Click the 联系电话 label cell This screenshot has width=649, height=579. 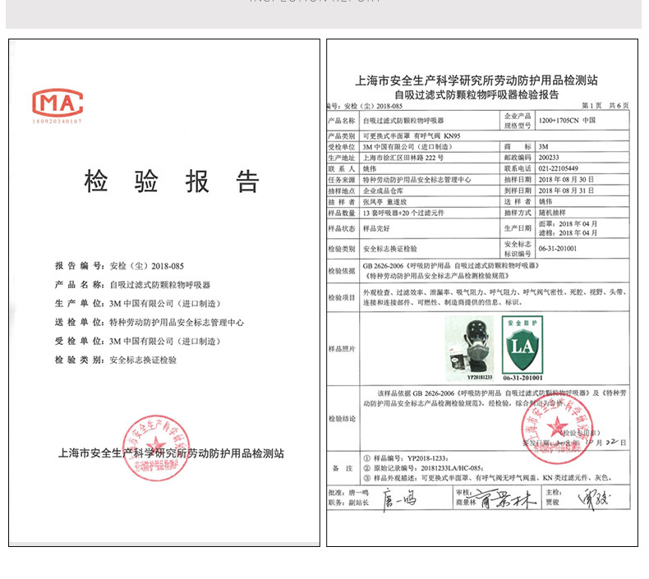point(518,168)
